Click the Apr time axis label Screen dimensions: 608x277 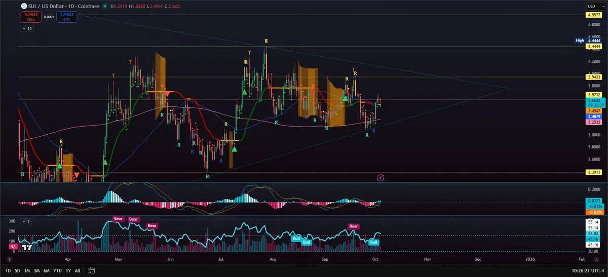tap(67, 258)
